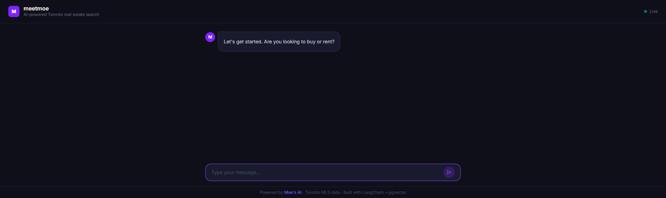Viewport: 666px width, 198px height.
Task: Click the Live label in the header
Action: (x=654, y=11)
